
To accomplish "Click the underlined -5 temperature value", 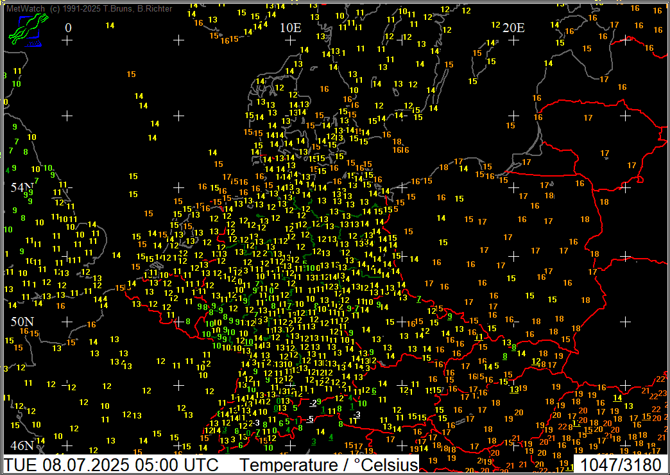I will coord(310,419).
